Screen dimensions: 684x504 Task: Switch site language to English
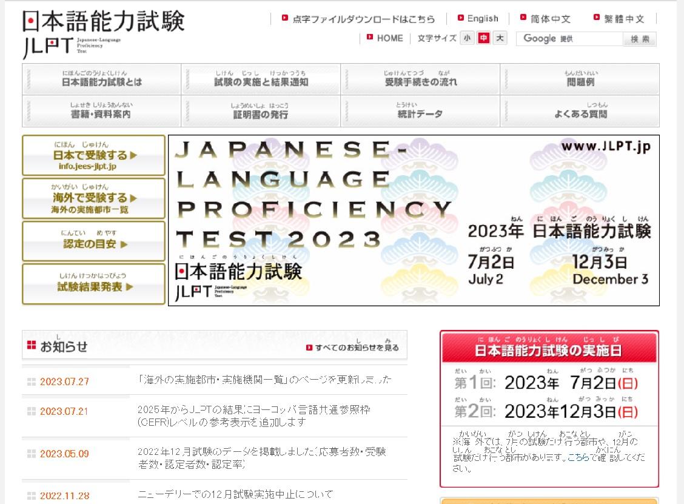pyautogui.click(x=483, y=19)
